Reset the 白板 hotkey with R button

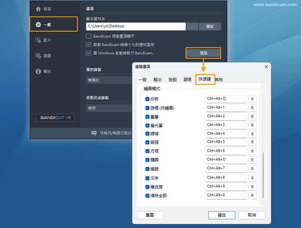click(253, 99)
